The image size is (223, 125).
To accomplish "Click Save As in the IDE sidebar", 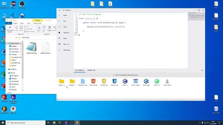I will [64, 44].
